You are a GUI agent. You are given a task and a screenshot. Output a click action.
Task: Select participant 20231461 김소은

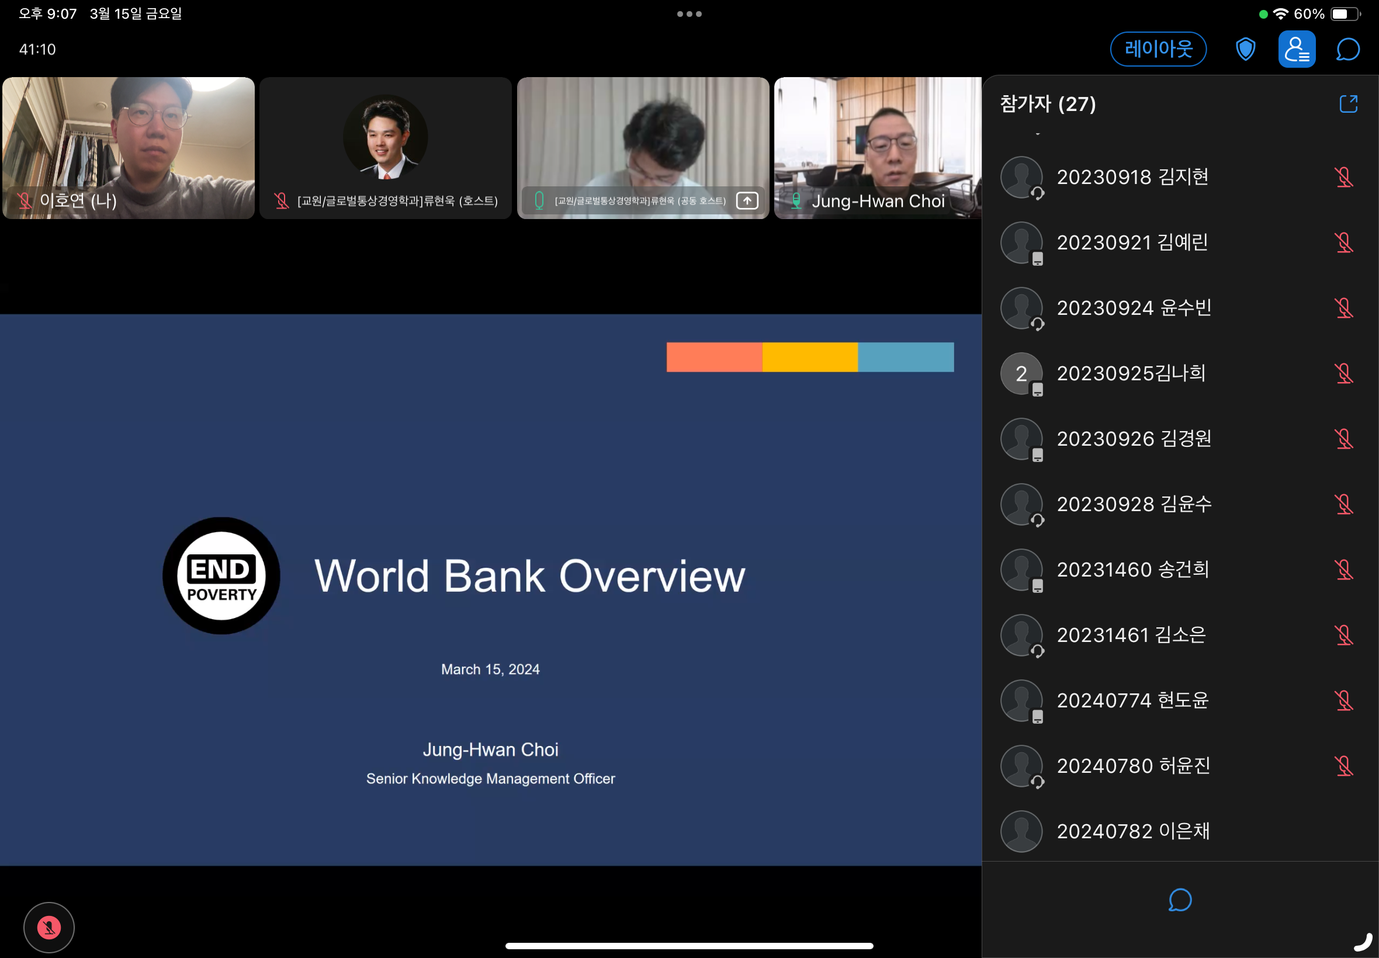tap(1180, 635)
